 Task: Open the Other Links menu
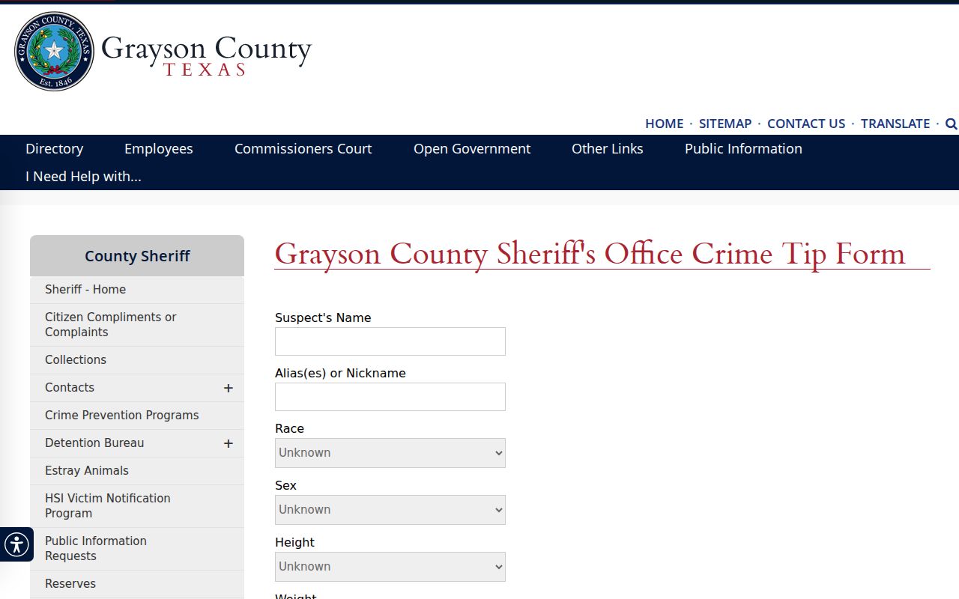pyautogui.click(x=608, y=149)
